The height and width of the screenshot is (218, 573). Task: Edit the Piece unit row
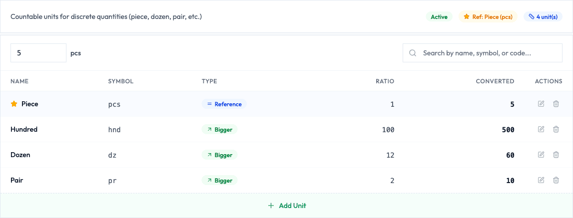click(x=541, y=104)
